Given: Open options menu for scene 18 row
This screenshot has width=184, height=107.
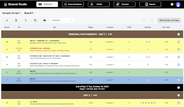Looking at the screenshot, I should 178,42.
